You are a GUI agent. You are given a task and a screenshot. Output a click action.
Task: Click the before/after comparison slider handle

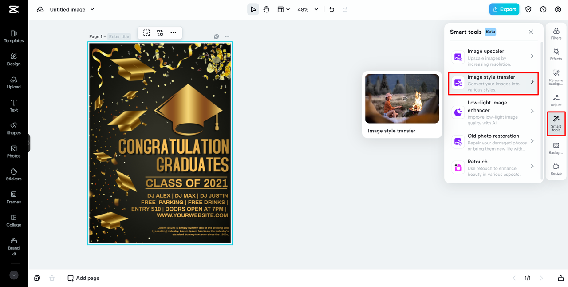pyautogui.click(x=405, y=99)
